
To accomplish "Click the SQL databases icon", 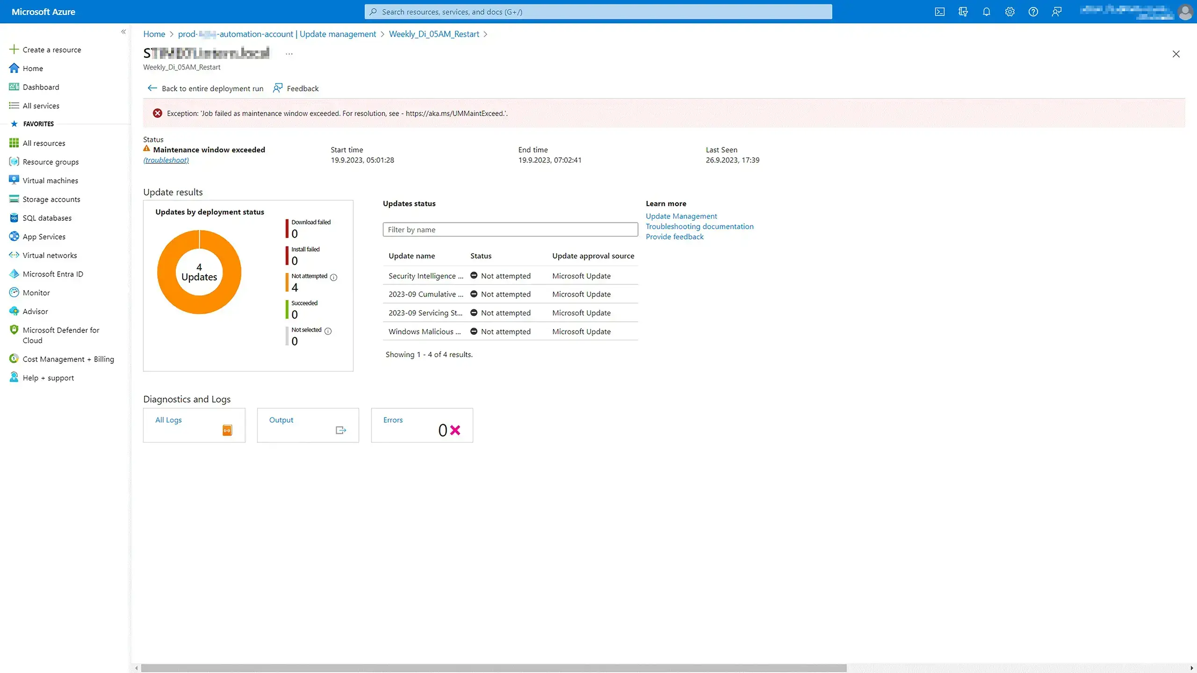I will click(14, 218).
